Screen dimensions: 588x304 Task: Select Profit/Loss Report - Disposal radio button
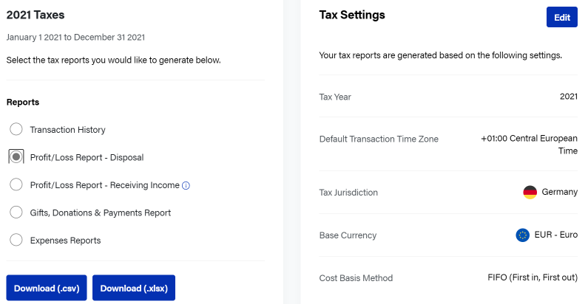tap(16, 157)
